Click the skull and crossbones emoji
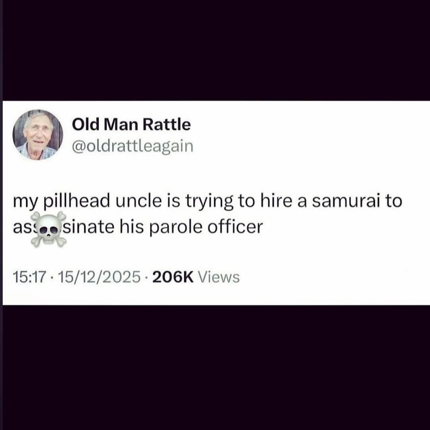 (x=49, y=229)
